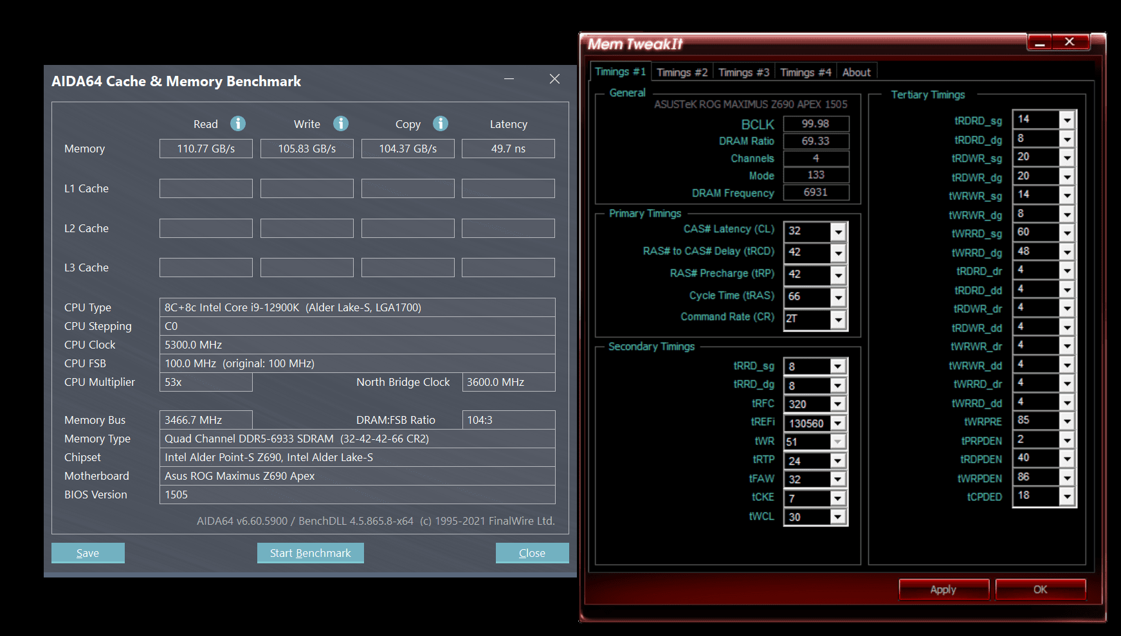Viewport: 1121px width, 636px height.
Task: Click the Memory Read speed 110.77 GB/s
Action: tap(206, 149)
